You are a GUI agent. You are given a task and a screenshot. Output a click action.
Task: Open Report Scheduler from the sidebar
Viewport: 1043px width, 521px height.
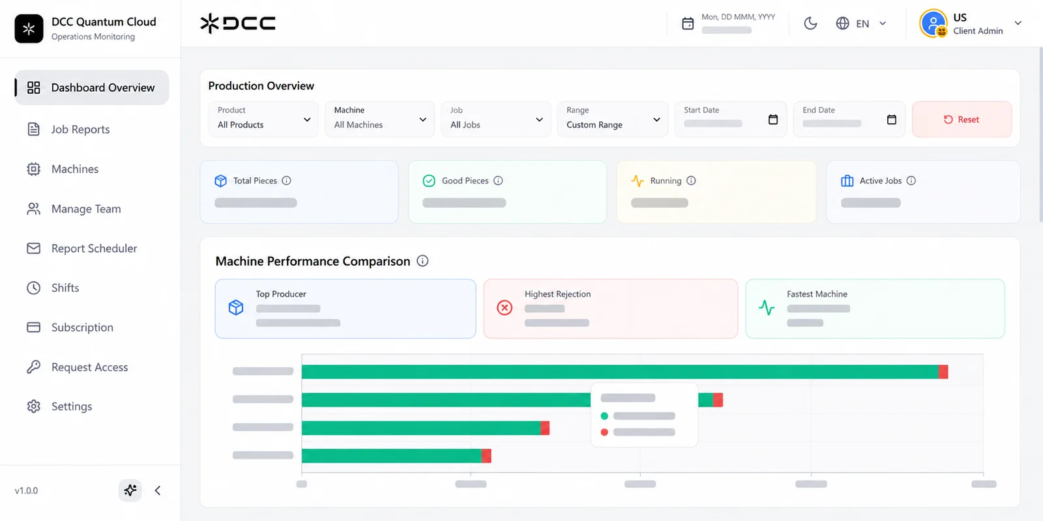92,248
